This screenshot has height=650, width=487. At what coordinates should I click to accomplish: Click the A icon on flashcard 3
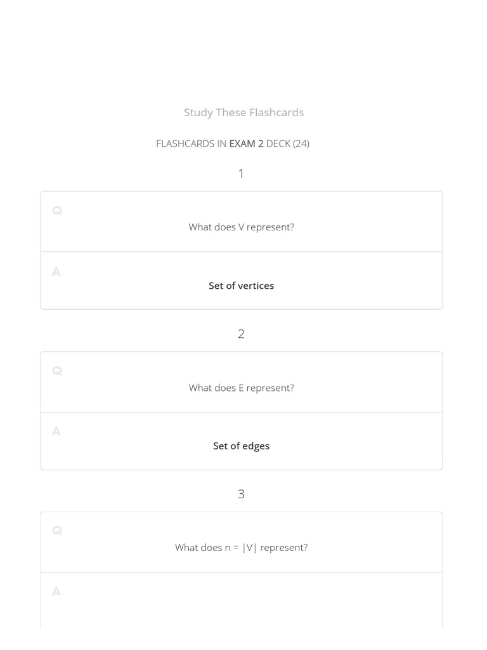(56, 592)
